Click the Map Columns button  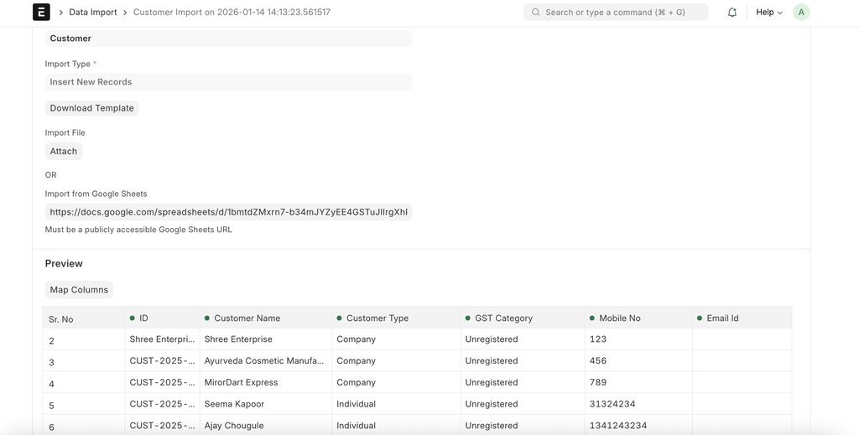[x=79, y=290]
